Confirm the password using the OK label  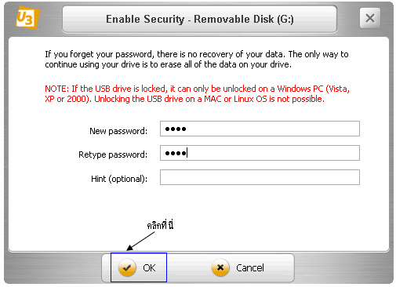(x=149, y=268)
